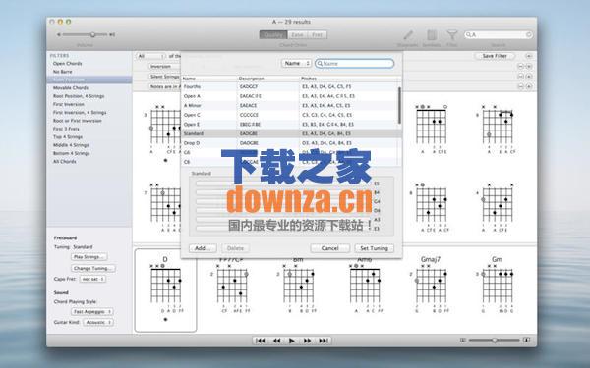
Task: Click the Change Tuning... button
Action: pyautogui.click(x=93, y=269)
